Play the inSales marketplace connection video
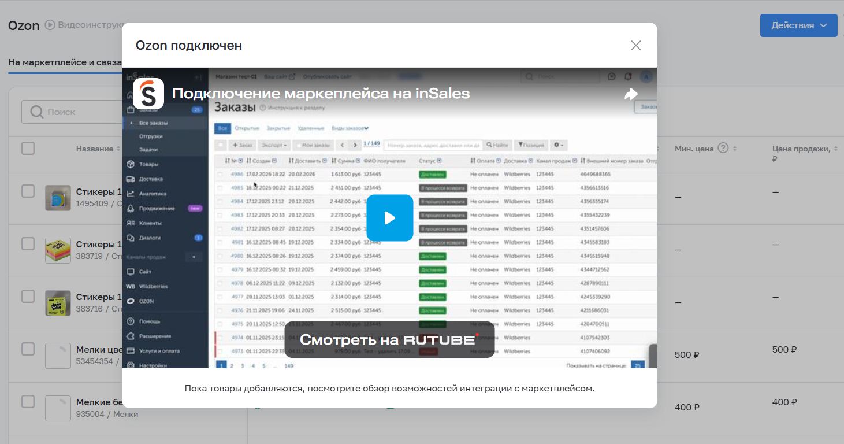 (x=390, y=218)
